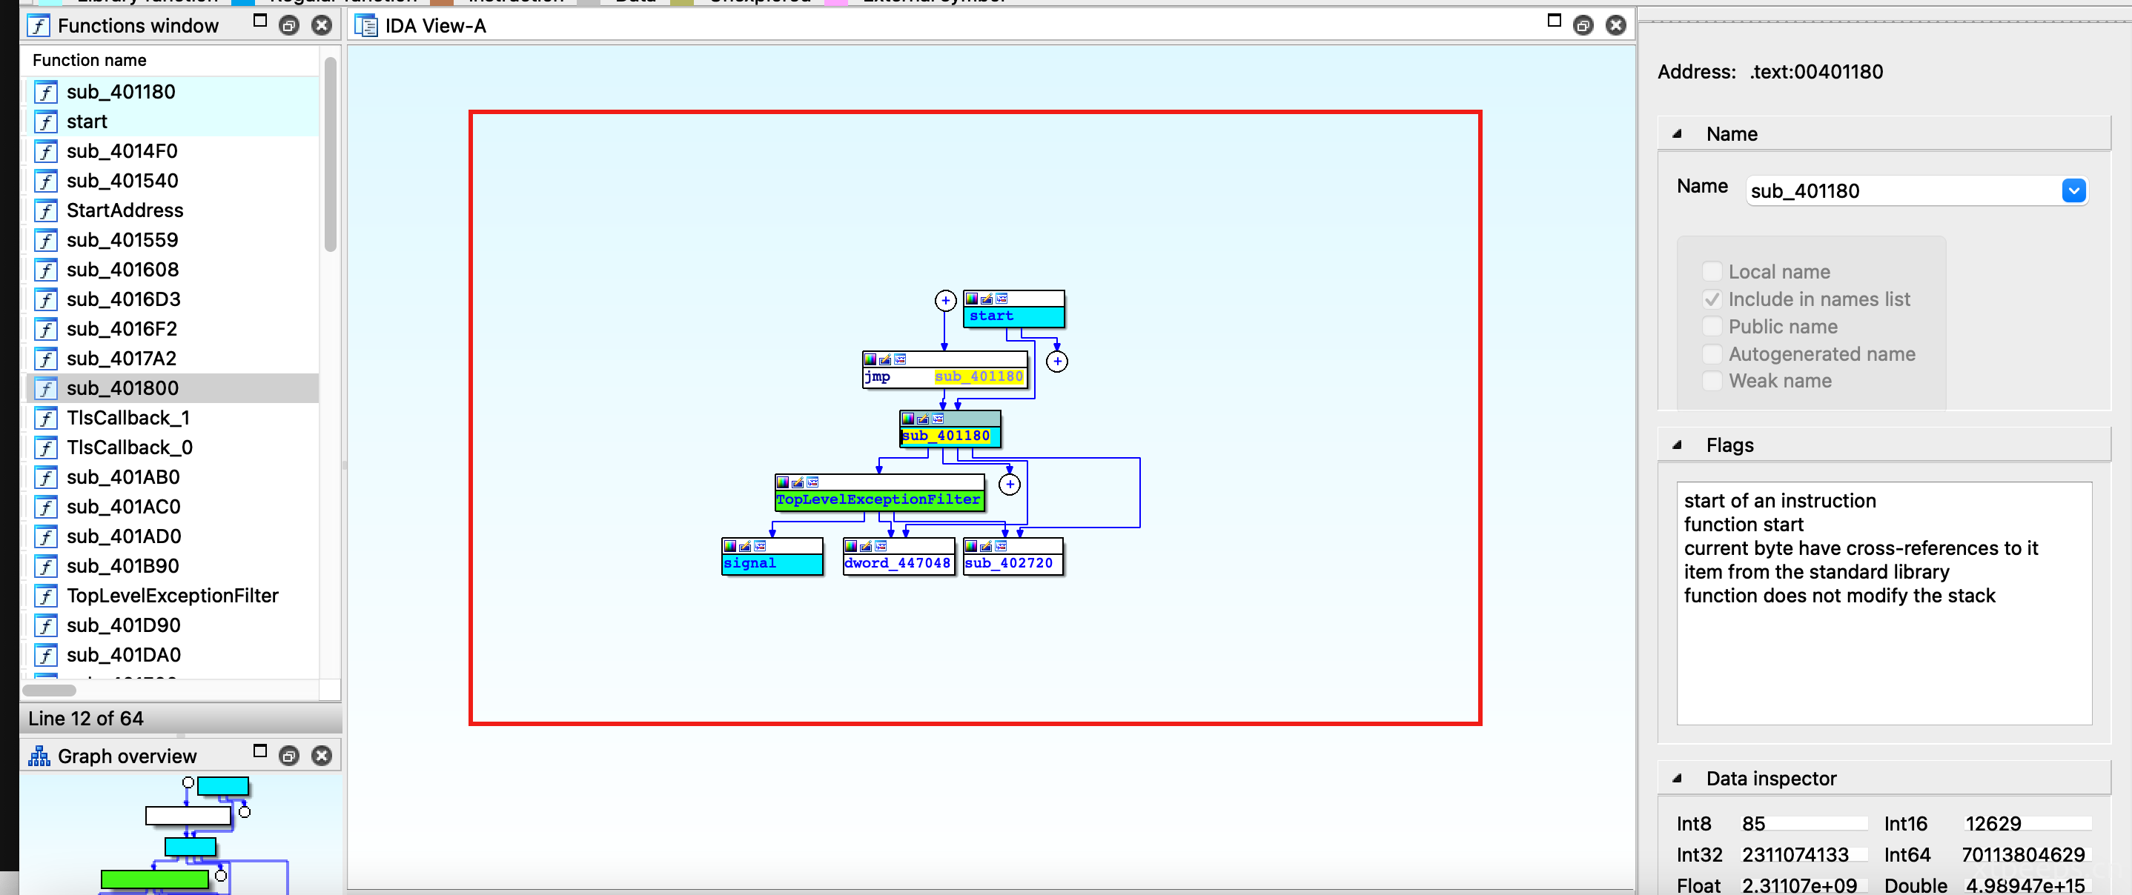This screenshot has width=2132, height=895.
Task: Toggle the Autogenerated name checkbox
Action: [x=1712, y=354]
